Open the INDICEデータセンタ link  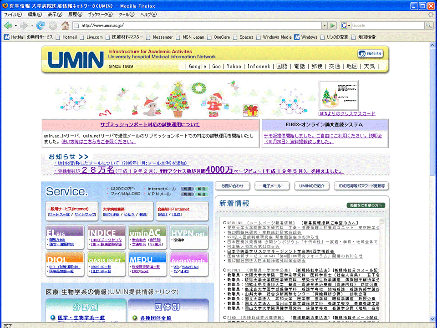(106, 240)
